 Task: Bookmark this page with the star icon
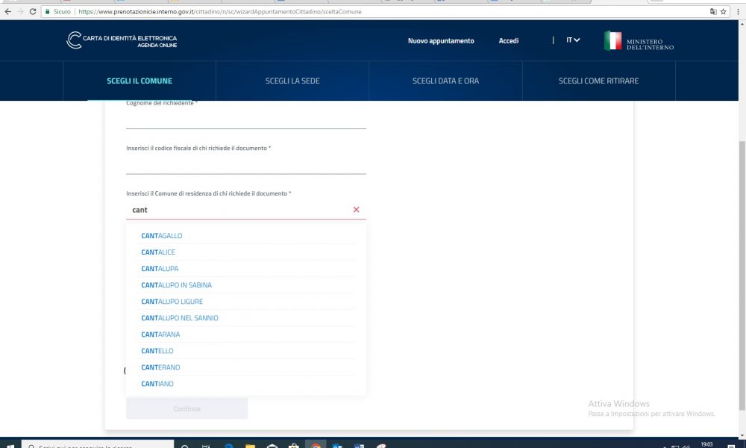(723, 12)
